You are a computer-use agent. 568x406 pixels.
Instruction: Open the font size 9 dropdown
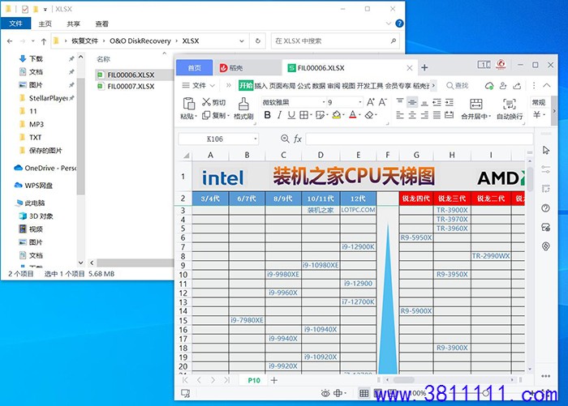(359, 102)
